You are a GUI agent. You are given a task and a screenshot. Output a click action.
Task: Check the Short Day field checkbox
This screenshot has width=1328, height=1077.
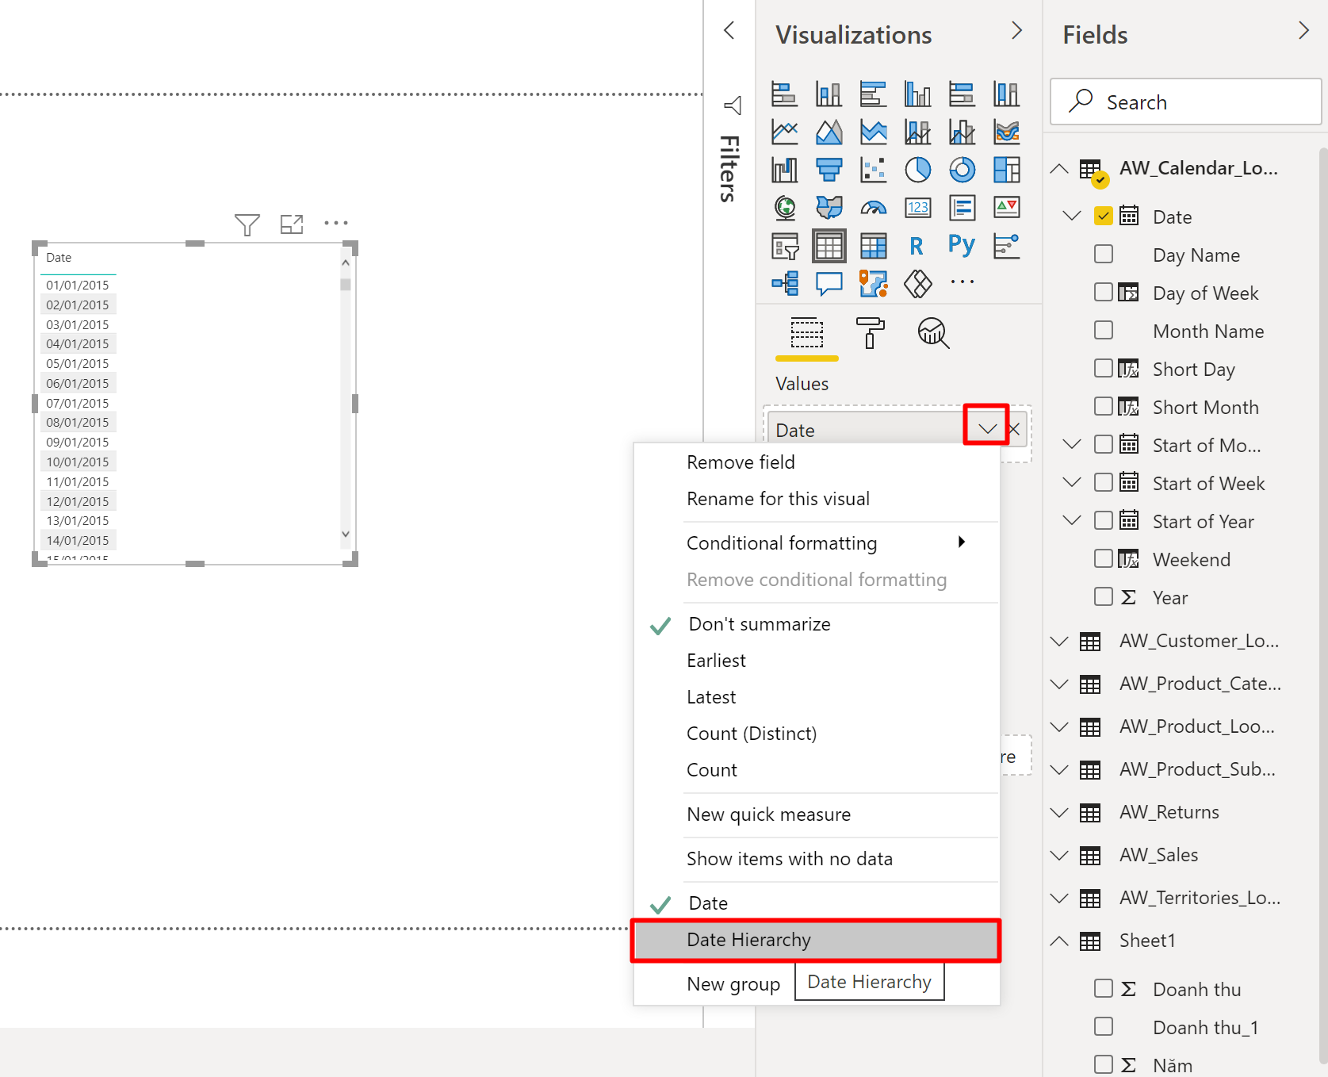[1103, 368]
